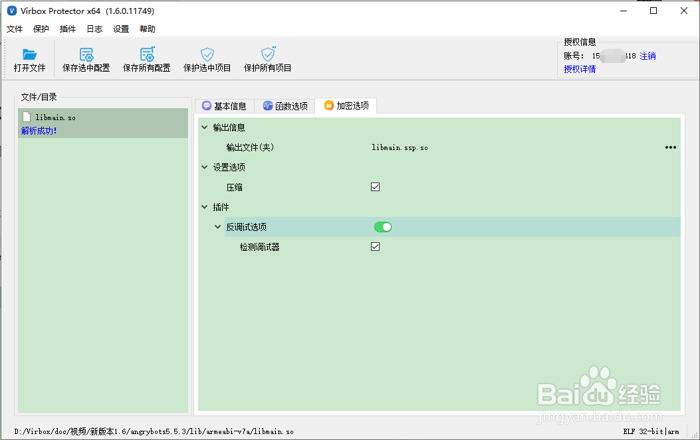The image size is (700, 440).
Task: Click Save Selected Config (保存选中配置) icon
Action: point(86,54)
